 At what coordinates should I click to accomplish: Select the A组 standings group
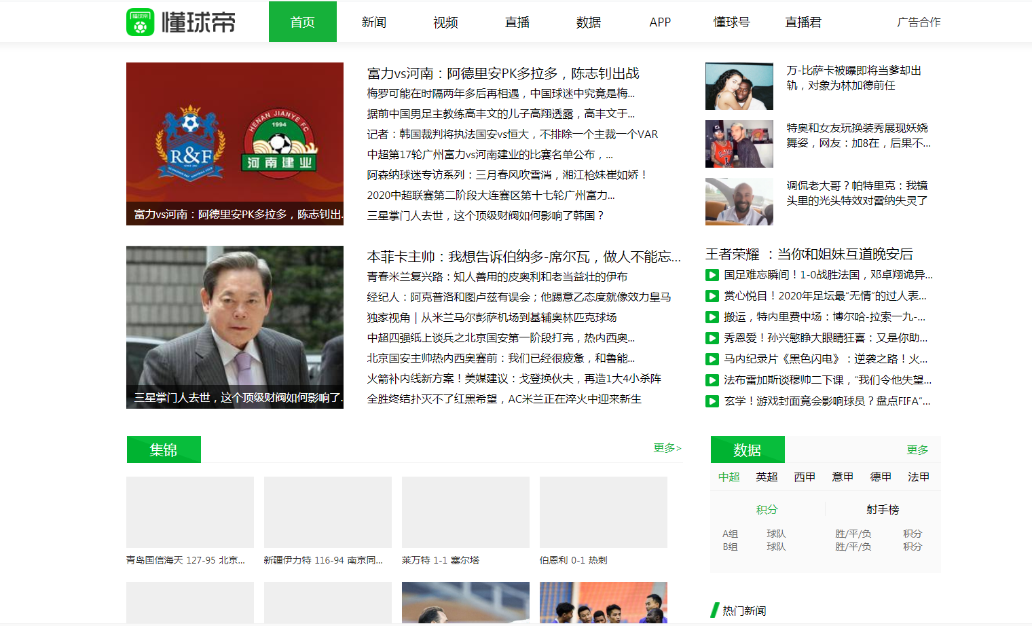coord(731,534)
